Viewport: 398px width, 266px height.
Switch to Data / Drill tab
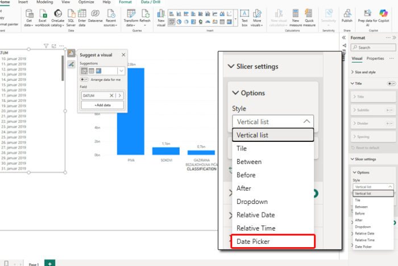click(x=151, y=2)
